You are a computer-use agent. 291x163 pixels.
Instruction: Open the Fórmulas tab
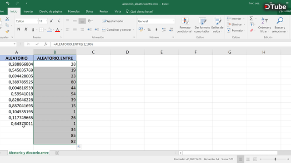tap(74, 11)
